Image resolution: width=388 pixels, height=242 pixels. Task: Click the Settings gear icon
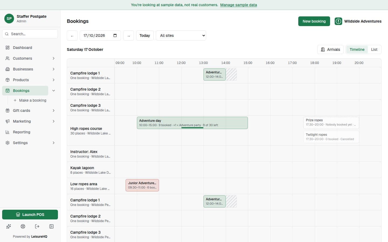pyautogui.click(x=8, y=143)
